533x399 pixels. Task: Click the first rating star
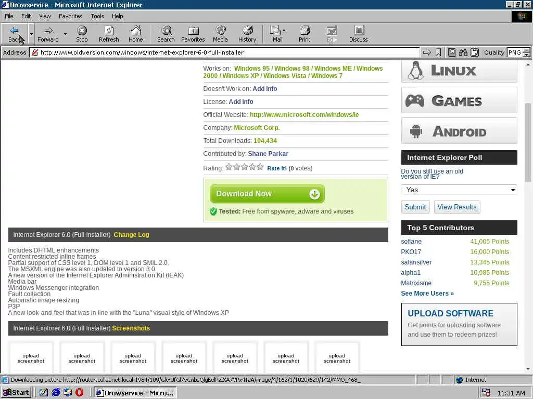(x=229, y=167)
